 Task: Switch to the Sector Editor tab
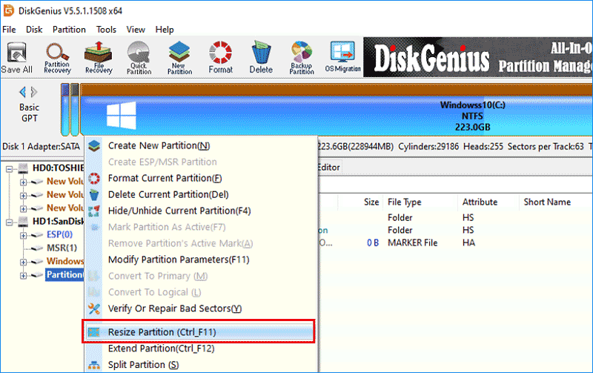(328, 167)
